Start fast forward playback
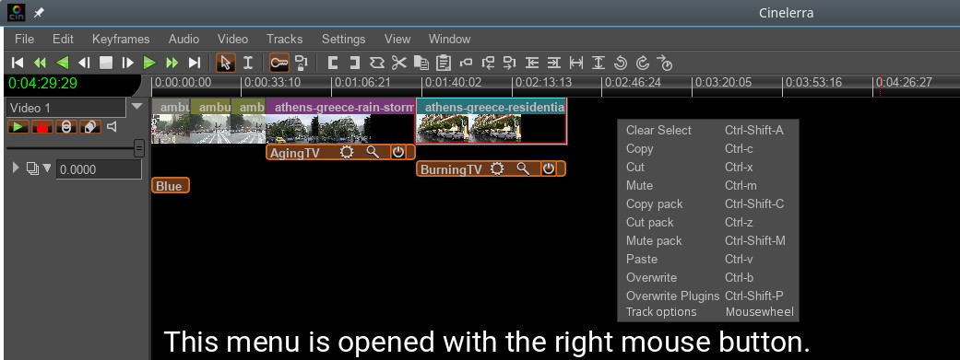960x360 pixels. [x=172, y=63]
